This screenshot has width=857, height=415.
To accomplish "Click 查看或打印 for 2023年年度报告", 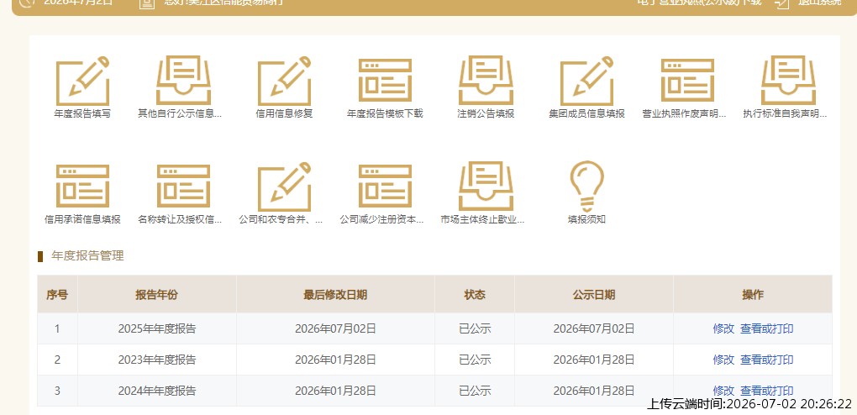I will point(766,360).
